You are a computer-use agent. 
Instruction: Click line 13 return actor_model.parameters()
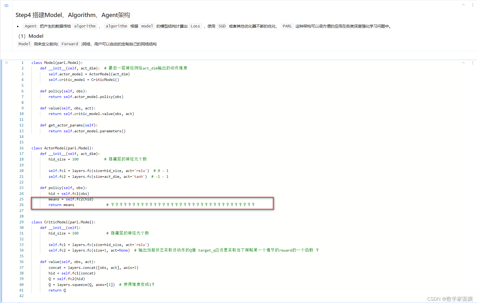pos(87,131)
